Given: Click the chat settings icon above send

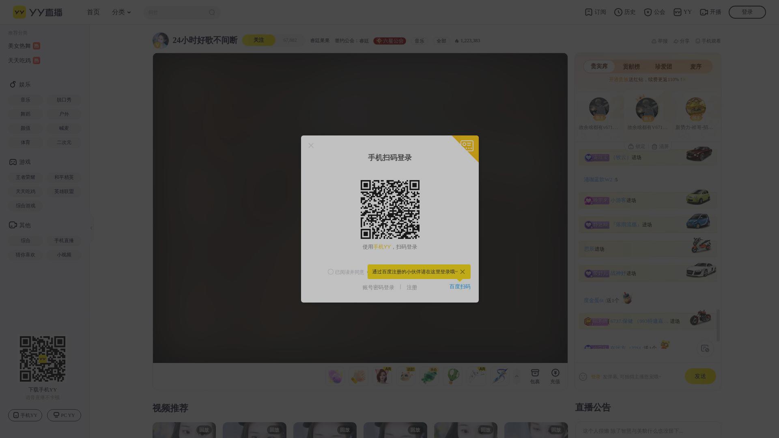Looking at the screenshot, I should [x=705, y=348].
